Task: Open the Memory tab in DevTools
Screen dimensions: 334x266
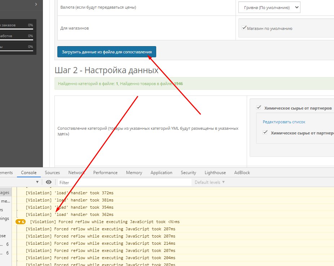Action: coord(134,173)
